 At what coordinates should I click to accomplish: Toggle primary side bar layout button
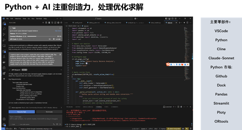coord(166,18)
